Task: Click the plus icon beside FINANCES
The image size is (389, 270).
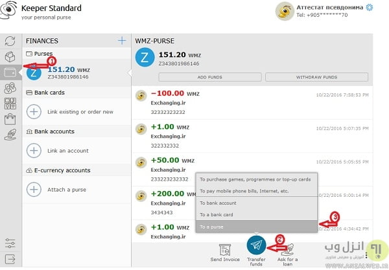Action: tap(121, 41)
